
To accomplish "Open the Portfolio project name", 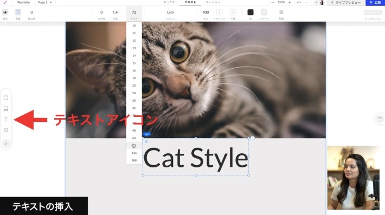I will pos(23,3).
